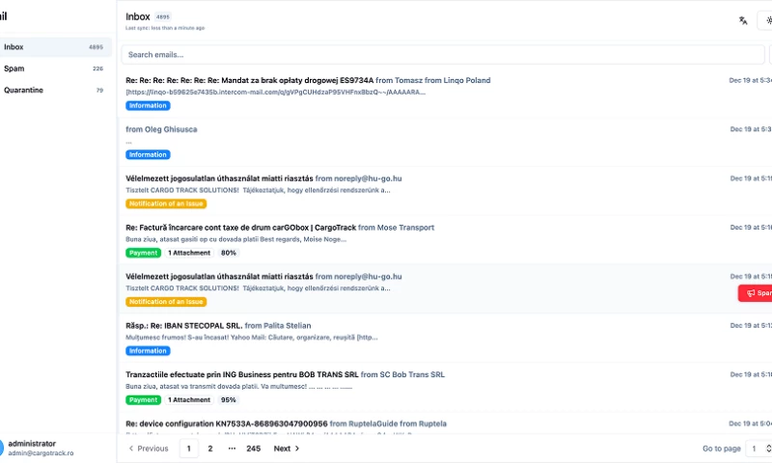Click the Go to page number stepper
Image resolution: width=772 pixels, height=463 pixels.
[x=760, y=449]
